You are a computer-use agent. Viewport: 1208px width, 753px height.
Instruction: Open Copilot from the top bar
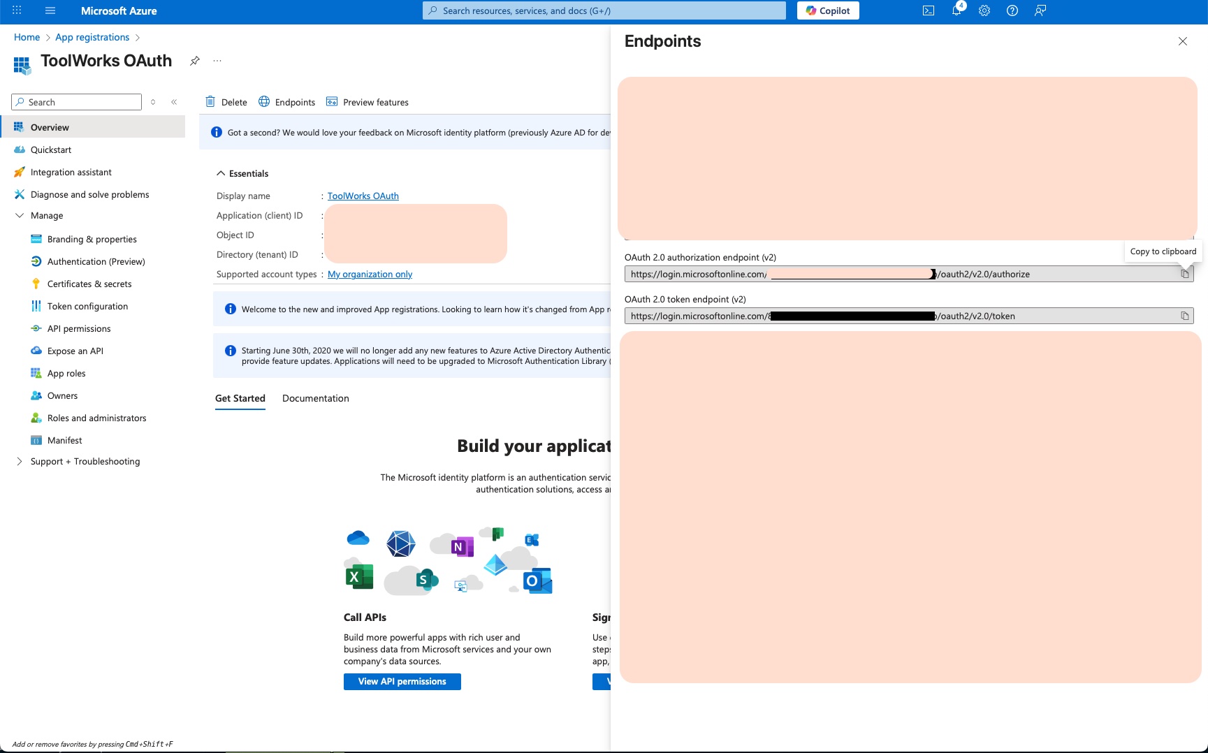tap(827, 10)
